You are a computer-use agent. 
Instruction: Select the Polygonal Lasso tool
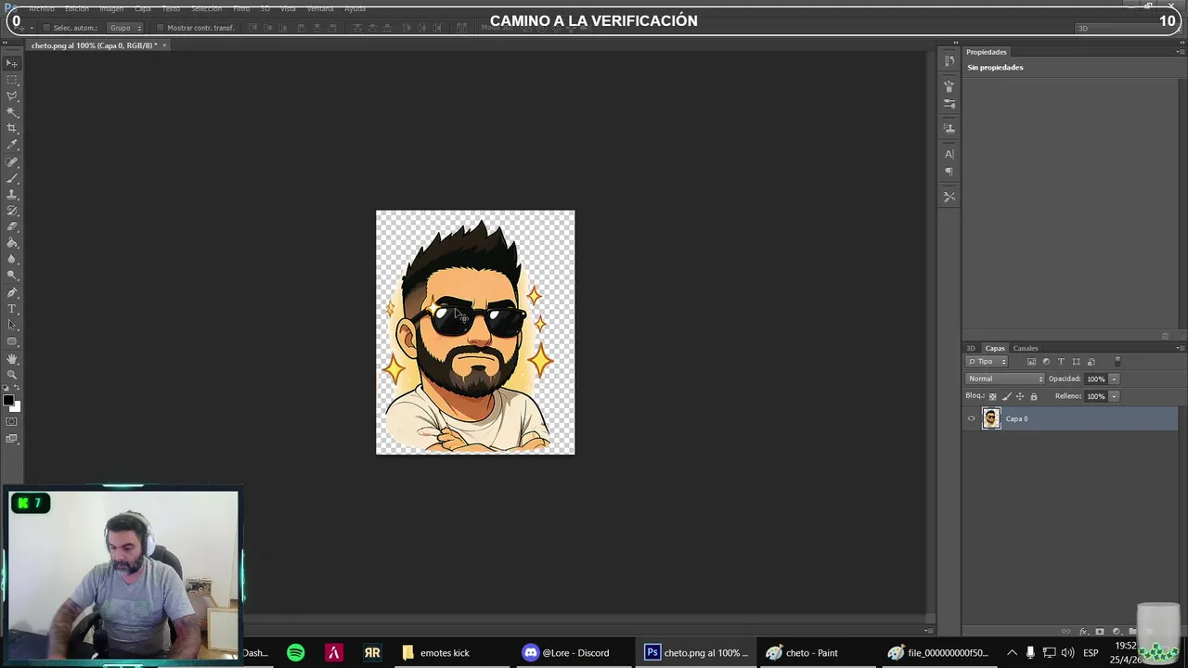click(12, 96)
